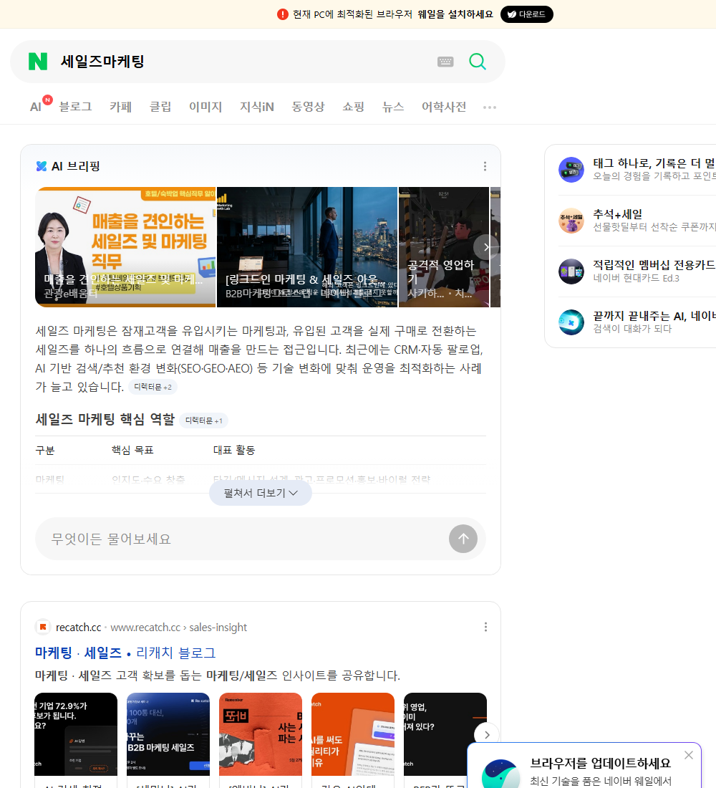Click the red warning icon in top banner
Image resolution: width=716 pixels, height=788 pixels.
[282, 14]
